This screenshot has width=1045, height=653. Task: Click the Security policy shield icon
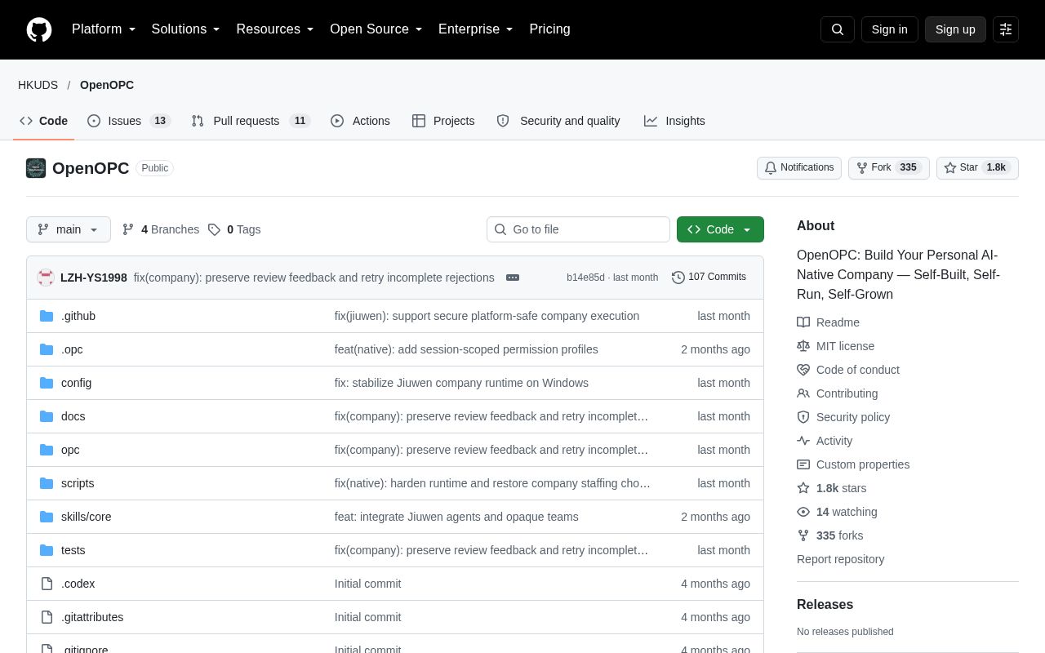[x=803, y=417]
